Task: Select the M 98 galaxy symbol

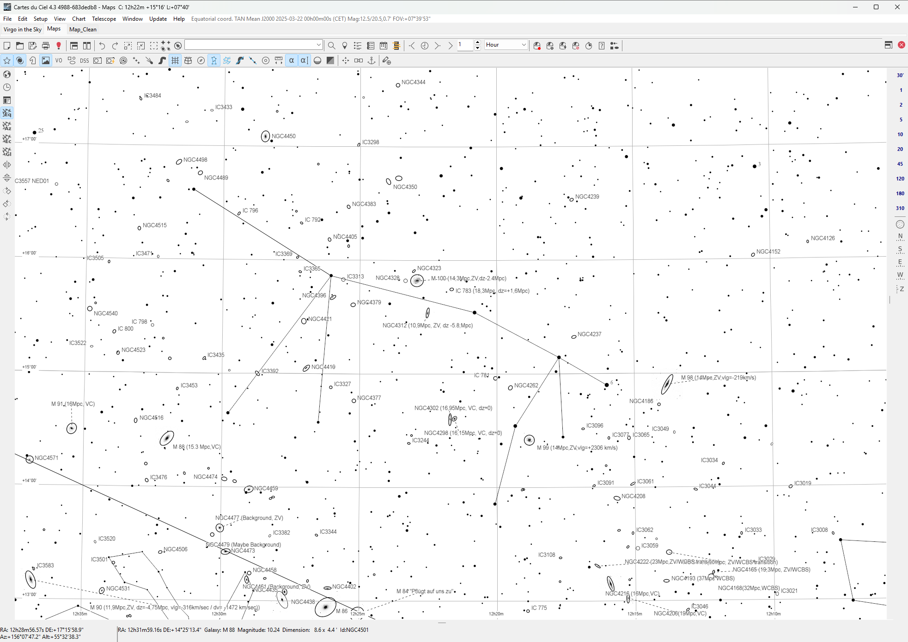Action: click(667, 384)
